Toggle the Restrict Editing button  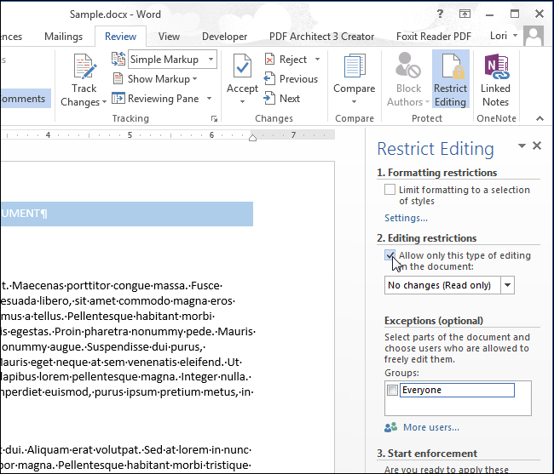coord(451,79)
